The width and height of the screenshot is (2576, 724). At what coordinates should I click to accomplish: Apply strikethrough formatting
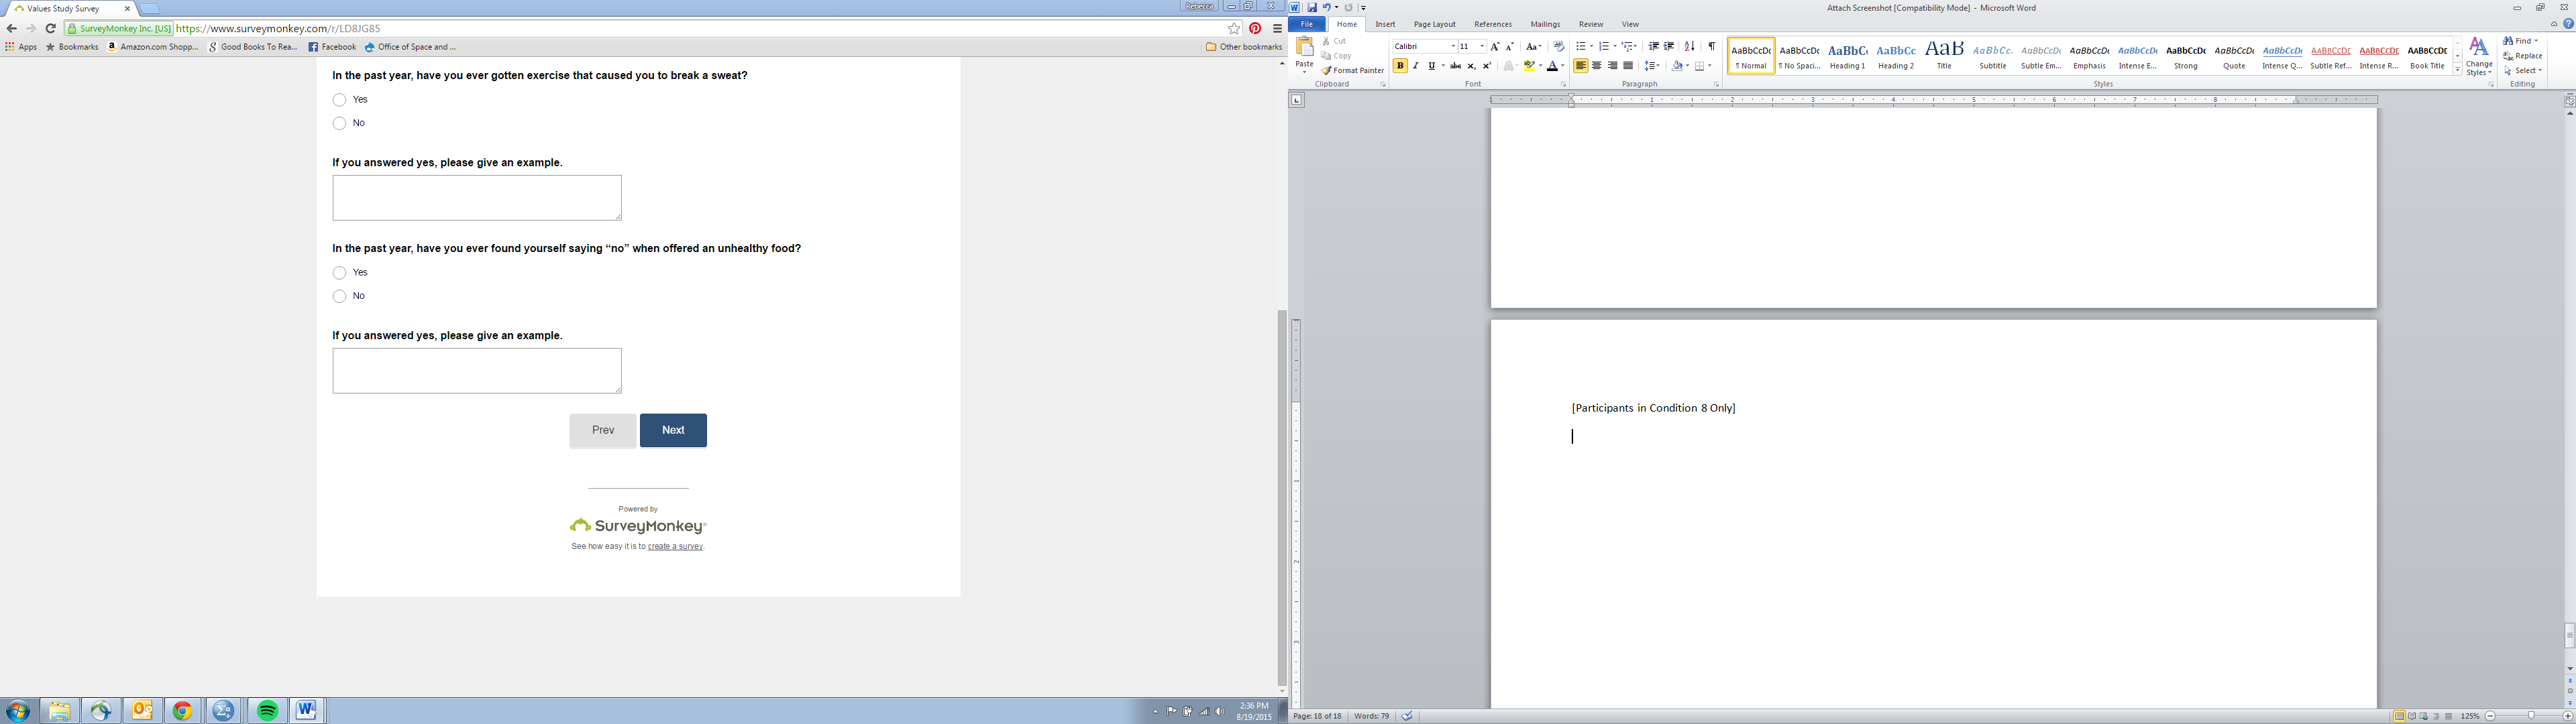point(1455,66)
